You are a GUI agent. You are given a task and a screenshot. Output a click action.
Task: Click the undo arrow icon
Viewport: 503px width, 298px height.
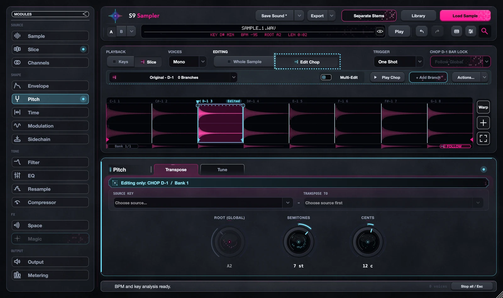click(422, 31)
